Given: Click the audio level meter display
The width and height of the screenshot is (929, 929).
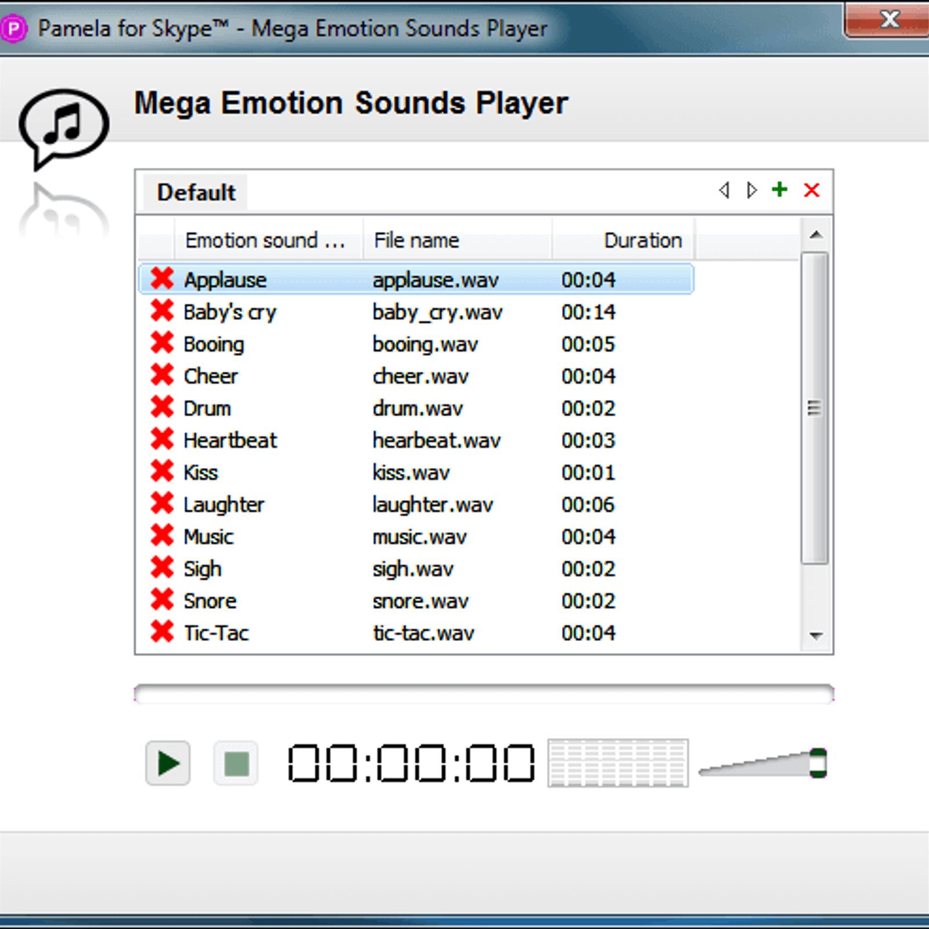Looking at the screenshot, I should click(x=618, y=763).
